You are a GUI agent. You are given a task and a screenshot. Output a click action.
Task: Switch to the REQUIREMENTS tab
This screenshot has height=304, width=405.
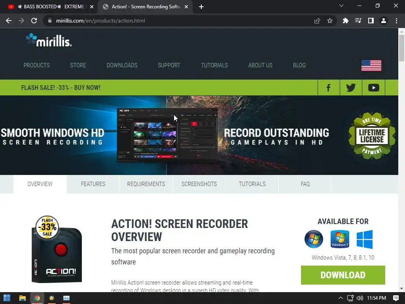(146, 184)
